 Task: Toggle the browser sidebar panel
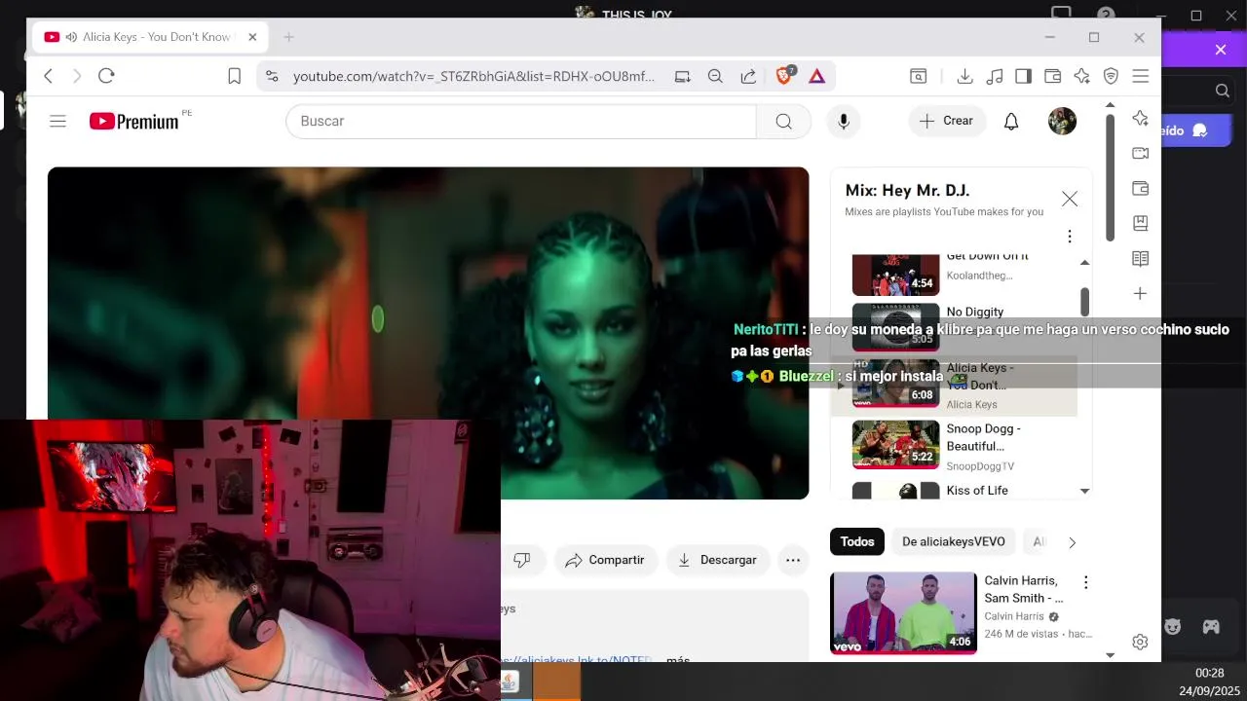1023,76
